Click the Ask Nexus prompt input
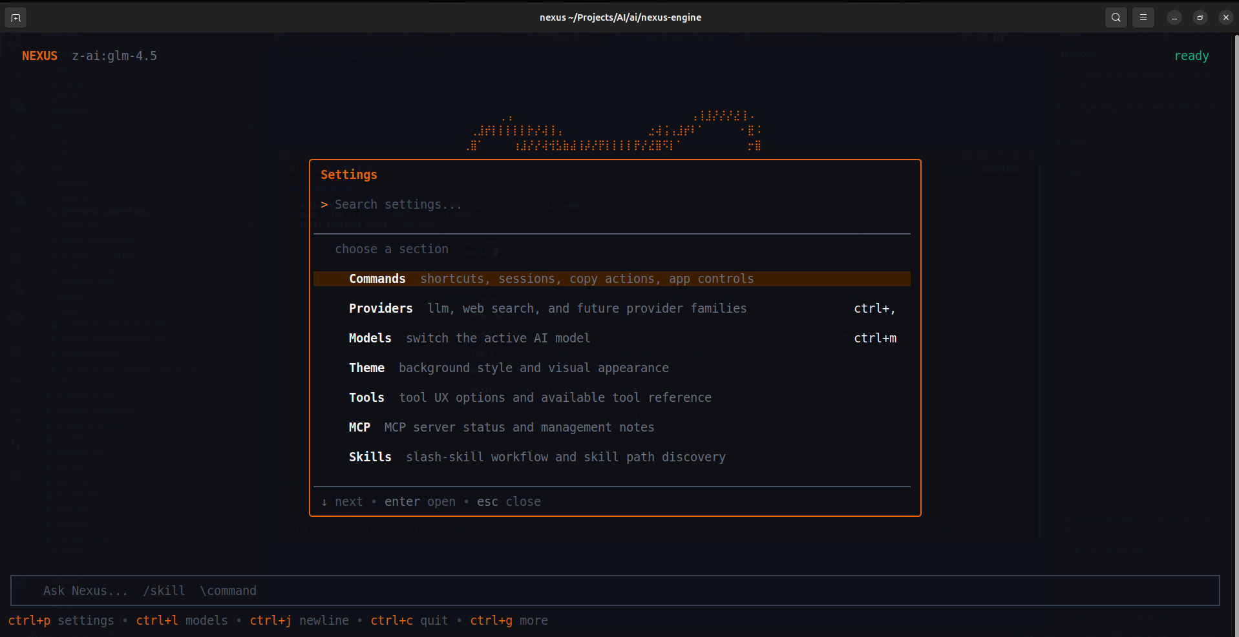This screenshot has height=637, width=1239. point(615,590)
